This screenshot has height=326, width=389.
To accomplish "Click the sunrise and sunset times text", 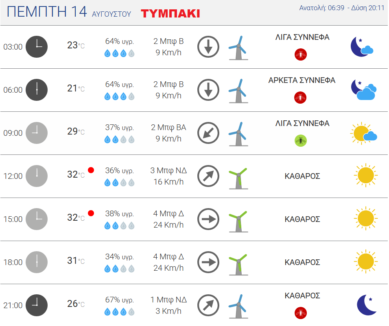I will [x=342, y=8].
